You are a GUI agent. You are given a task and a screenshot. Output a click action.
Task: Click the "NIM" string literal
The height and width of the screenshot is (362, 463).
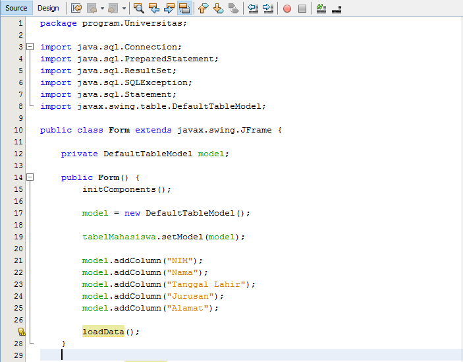(180, 260)
